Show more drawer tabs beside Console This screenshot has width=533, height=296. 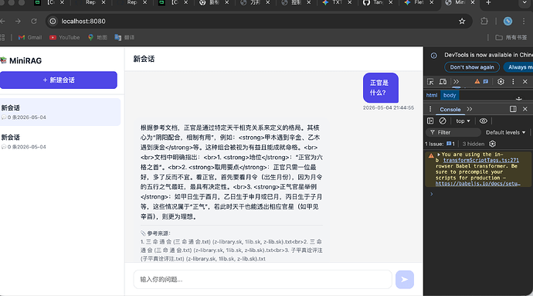(x=470, y=109)
